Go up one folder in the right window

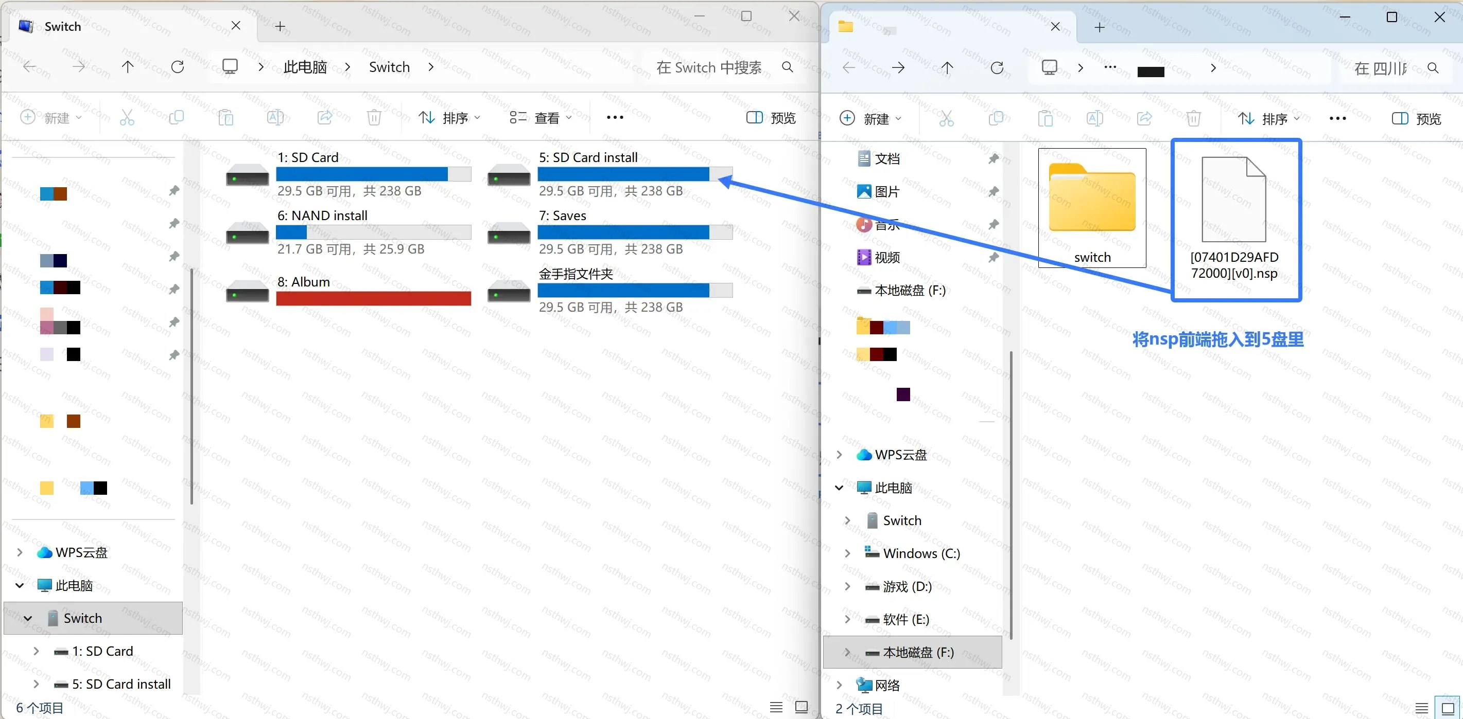pyautogui.click(x=947, y=68)
